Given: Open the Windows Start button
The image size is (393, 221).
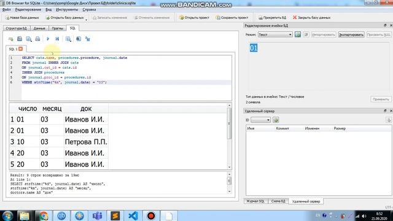Looking at the screenshot, I should (7, 215).
